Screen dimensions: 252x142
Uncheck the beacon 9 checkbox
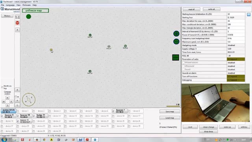pos(2,116)
